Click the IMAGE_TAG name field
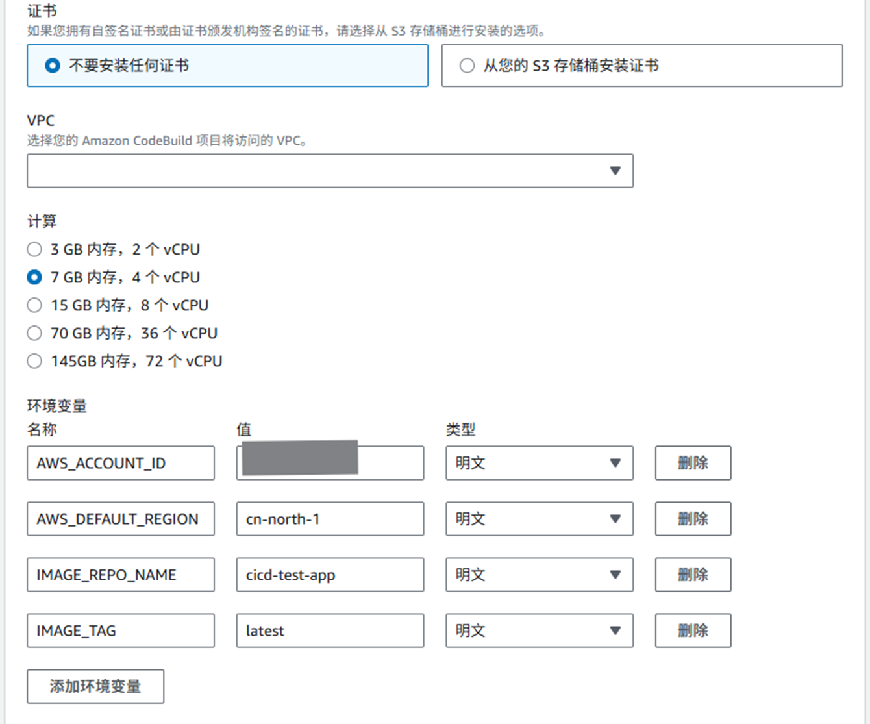The height and width of the screenshot is (724, 870). (x=121, y=630)
